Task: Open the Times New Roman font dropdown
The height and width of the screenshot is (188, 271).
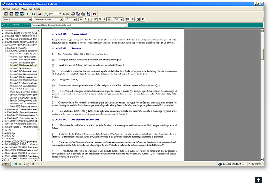Action: click(x=61, y=20)
